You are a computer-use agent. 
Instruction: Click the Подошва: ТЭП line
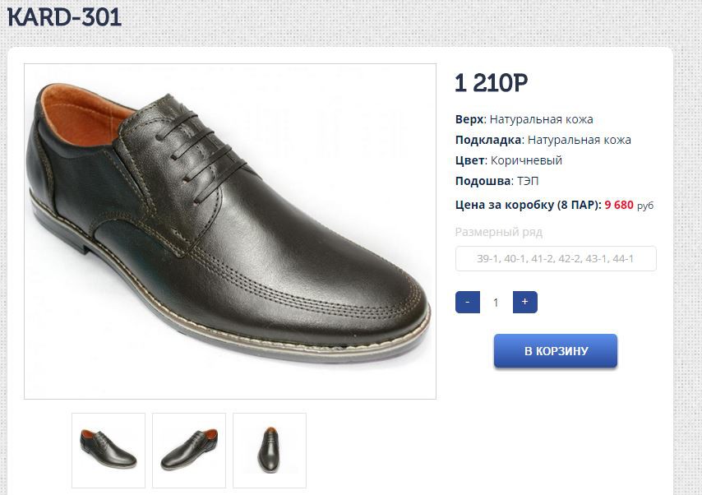(x=497, y=181)
